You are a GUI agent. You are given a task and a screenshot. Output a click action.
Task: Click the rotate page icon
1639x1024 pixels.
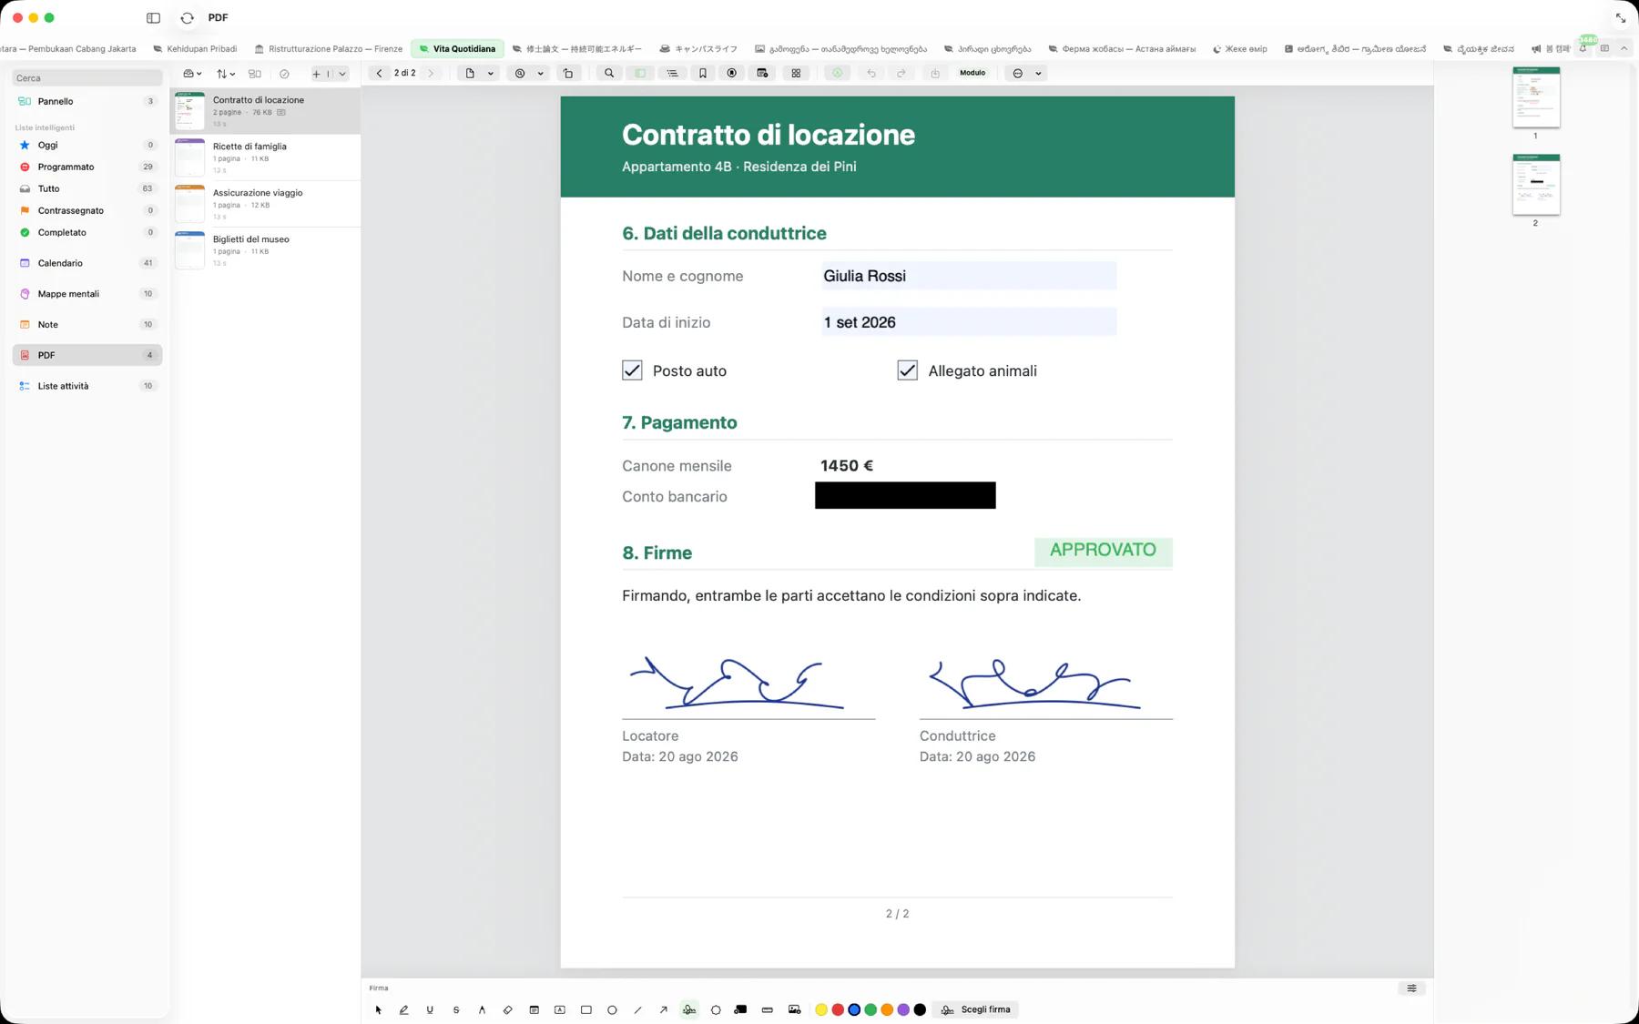[568, 73]
